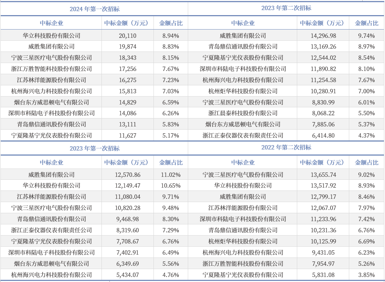Click the 7,402.91 amount cell
Image resolution: width=385 pixels, height=282 pixels.
point(128,252)
